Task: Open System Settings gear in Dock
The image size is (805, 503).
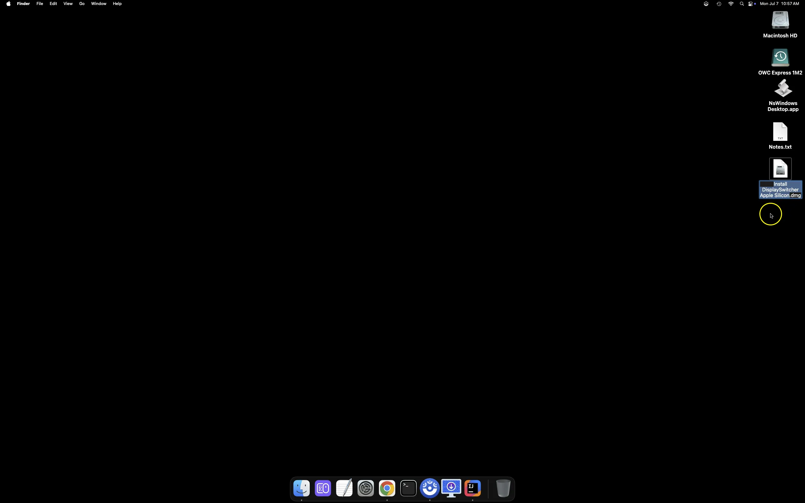Action: (366, 488)
